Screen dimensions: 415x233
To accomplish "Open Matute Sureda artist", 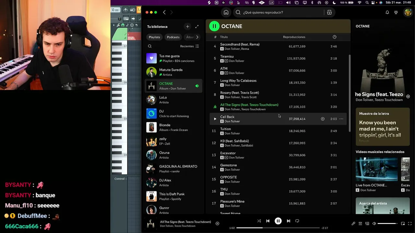I will coord(173,72).
